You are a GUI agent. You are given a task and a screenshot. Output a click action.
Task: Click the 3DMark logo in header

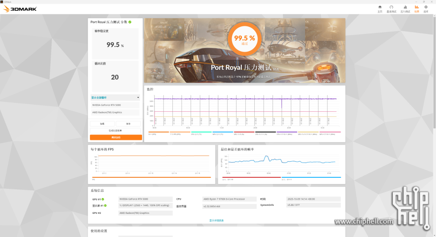click(20, 8)
